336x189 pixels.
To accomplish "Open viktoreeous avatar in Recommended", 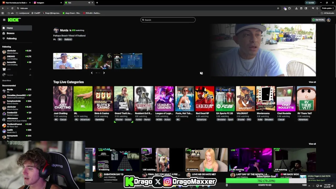I will pyautogui.click(x=4, y=119).
